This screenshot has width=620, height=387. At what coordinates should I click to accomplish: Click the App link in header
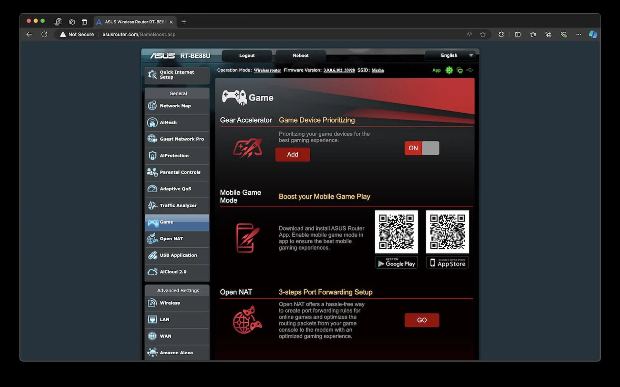coord(436,70)
